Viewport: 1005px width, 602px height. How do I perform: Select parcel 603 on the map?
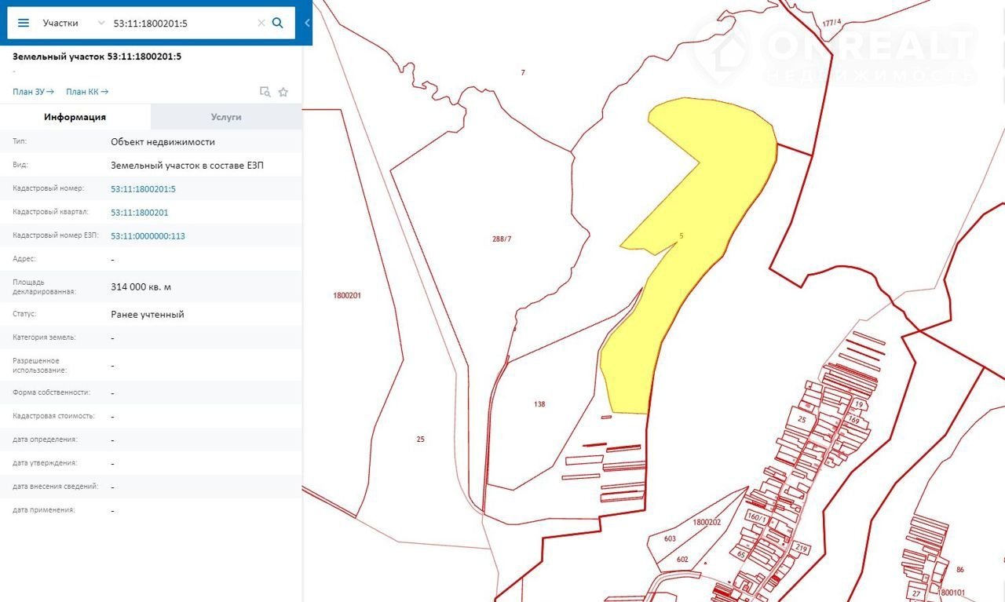tap(670, 538)
